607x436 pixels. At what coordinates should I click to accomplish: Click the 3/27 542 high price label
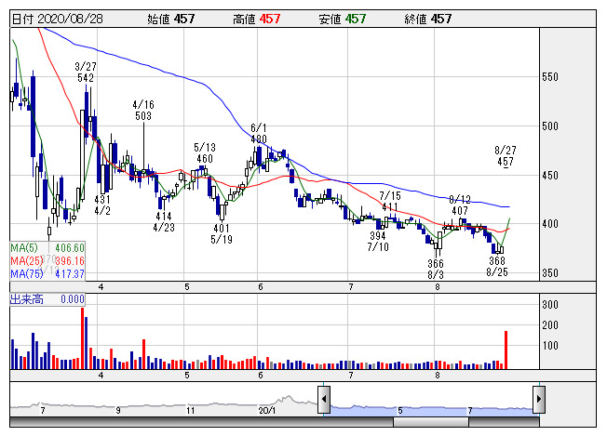(x=86, y=73)
